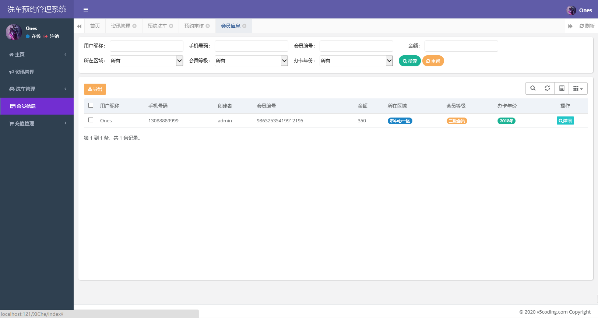Click the 创建者 column header
This screenshot has height=318, width=598.
pos(225,106)
